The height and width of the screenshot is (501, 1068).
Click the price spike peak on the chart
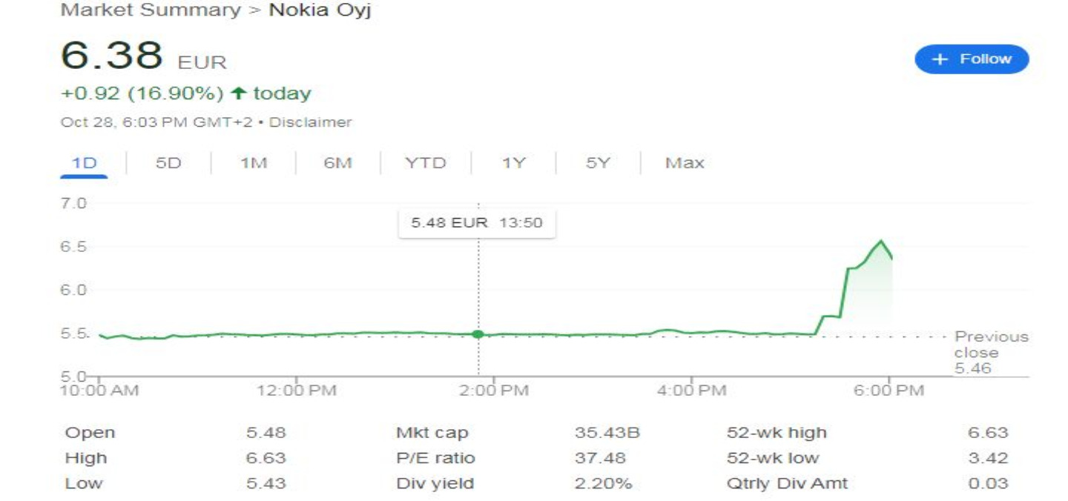(x=880, y=241)
